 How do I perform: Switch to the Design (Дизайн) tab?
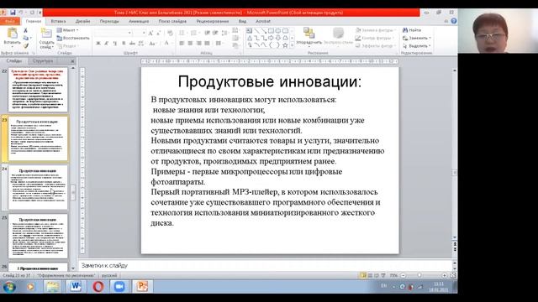click(x=82, y=21)
